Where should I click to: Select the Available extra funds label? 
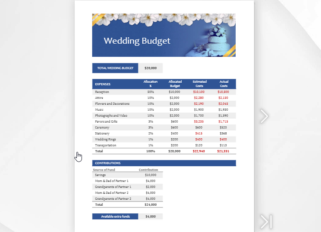[x=115, y=216]
